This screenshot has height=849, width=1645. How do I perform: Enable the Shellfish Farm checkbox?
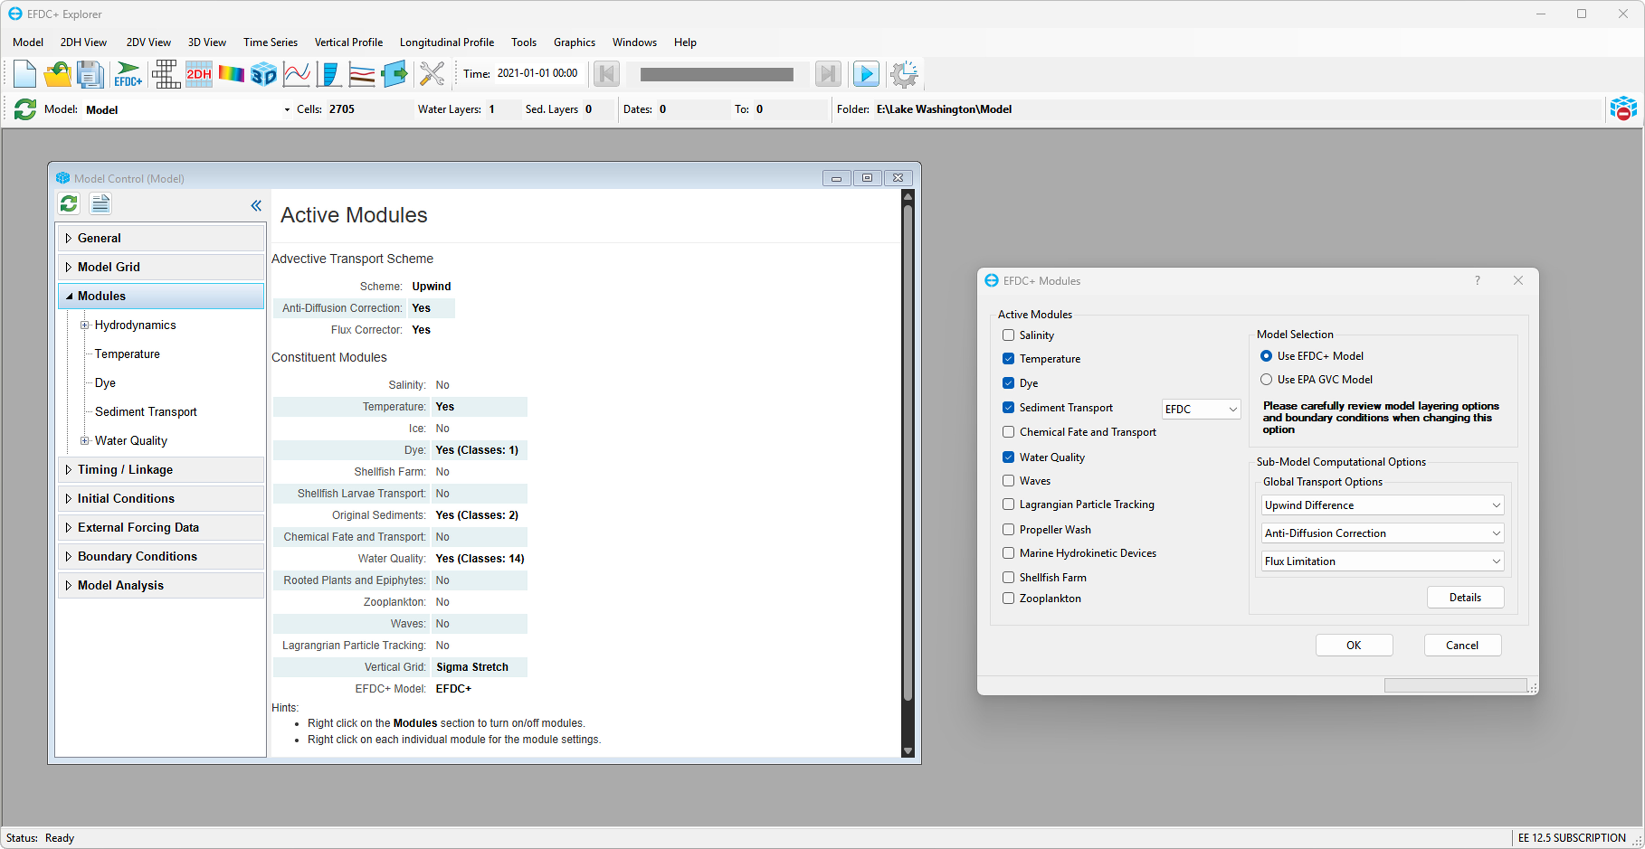point(1008,577)
